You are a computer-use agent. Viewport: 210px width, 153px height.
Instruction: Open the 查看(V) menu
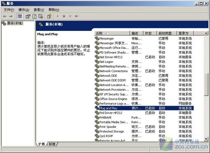(39, 10)
